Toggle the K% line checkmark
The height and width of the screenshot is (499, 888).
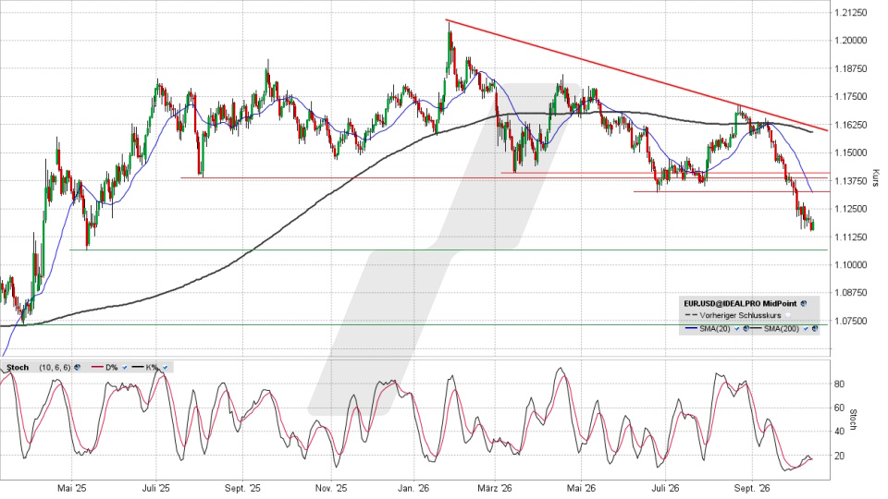(x=165, y=368)
